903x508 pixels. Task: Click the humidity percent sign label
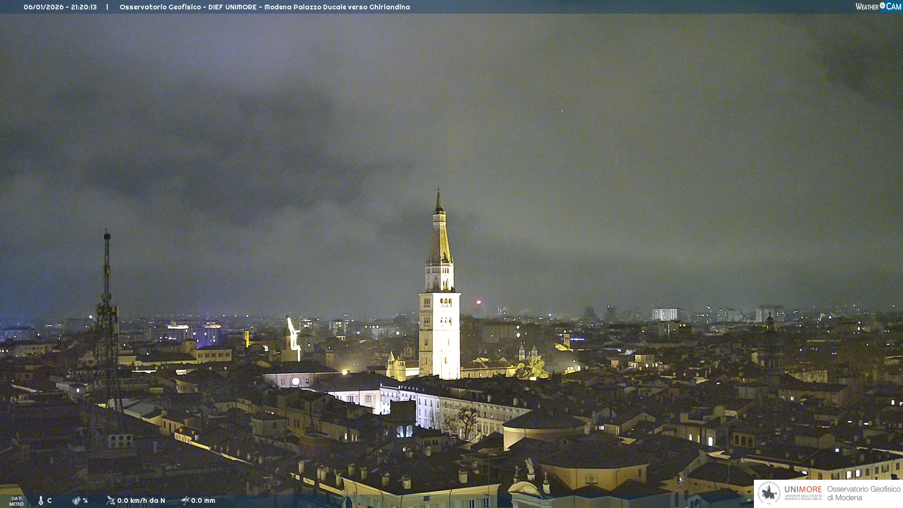(x=85, y=500)
